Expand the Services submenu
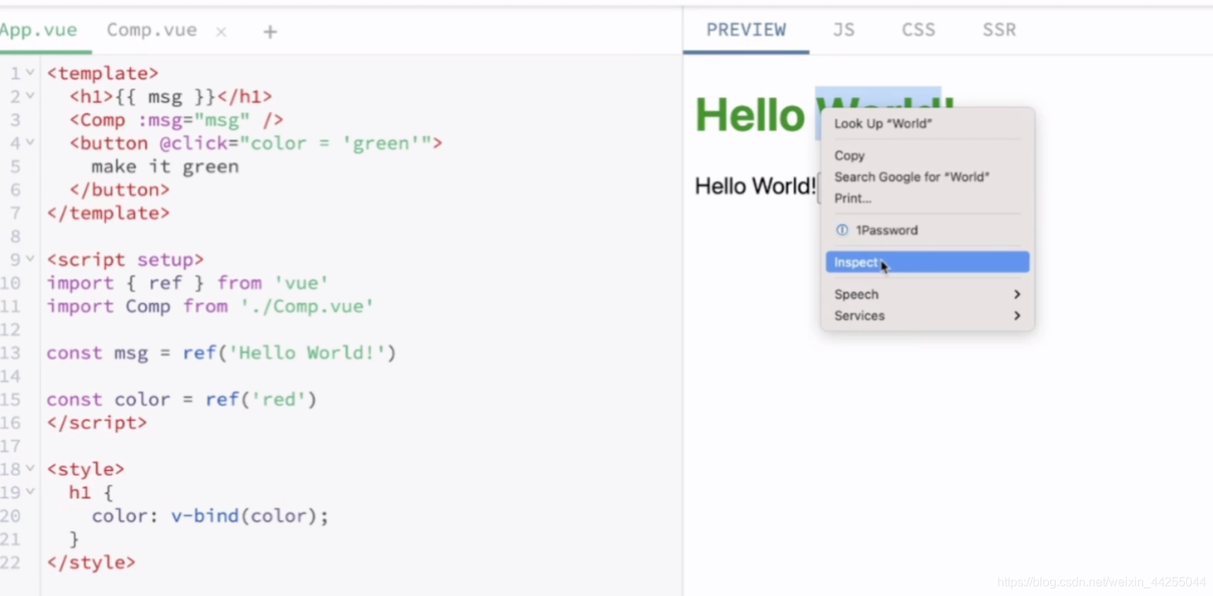Viewport: 1213px width, 596px height. tap(927, 316)
